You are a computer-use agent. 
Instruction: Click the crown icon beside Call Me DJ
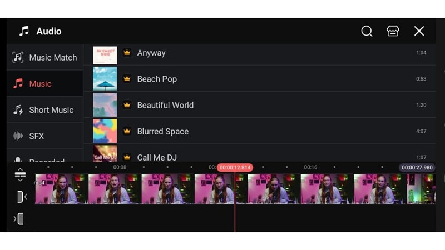coord(127,157)
